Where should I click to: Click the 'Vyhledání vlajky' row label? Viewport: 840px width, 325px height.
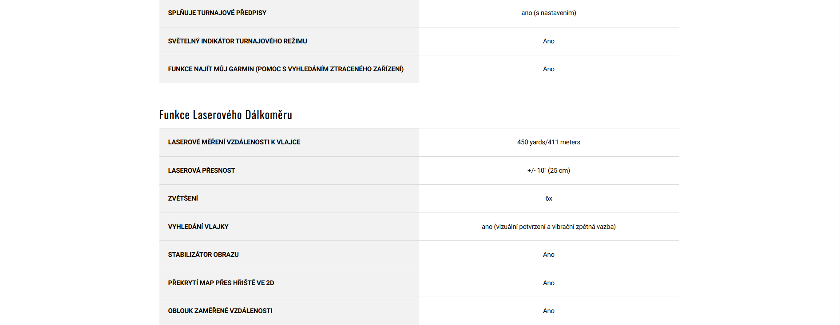pos(198,227)
